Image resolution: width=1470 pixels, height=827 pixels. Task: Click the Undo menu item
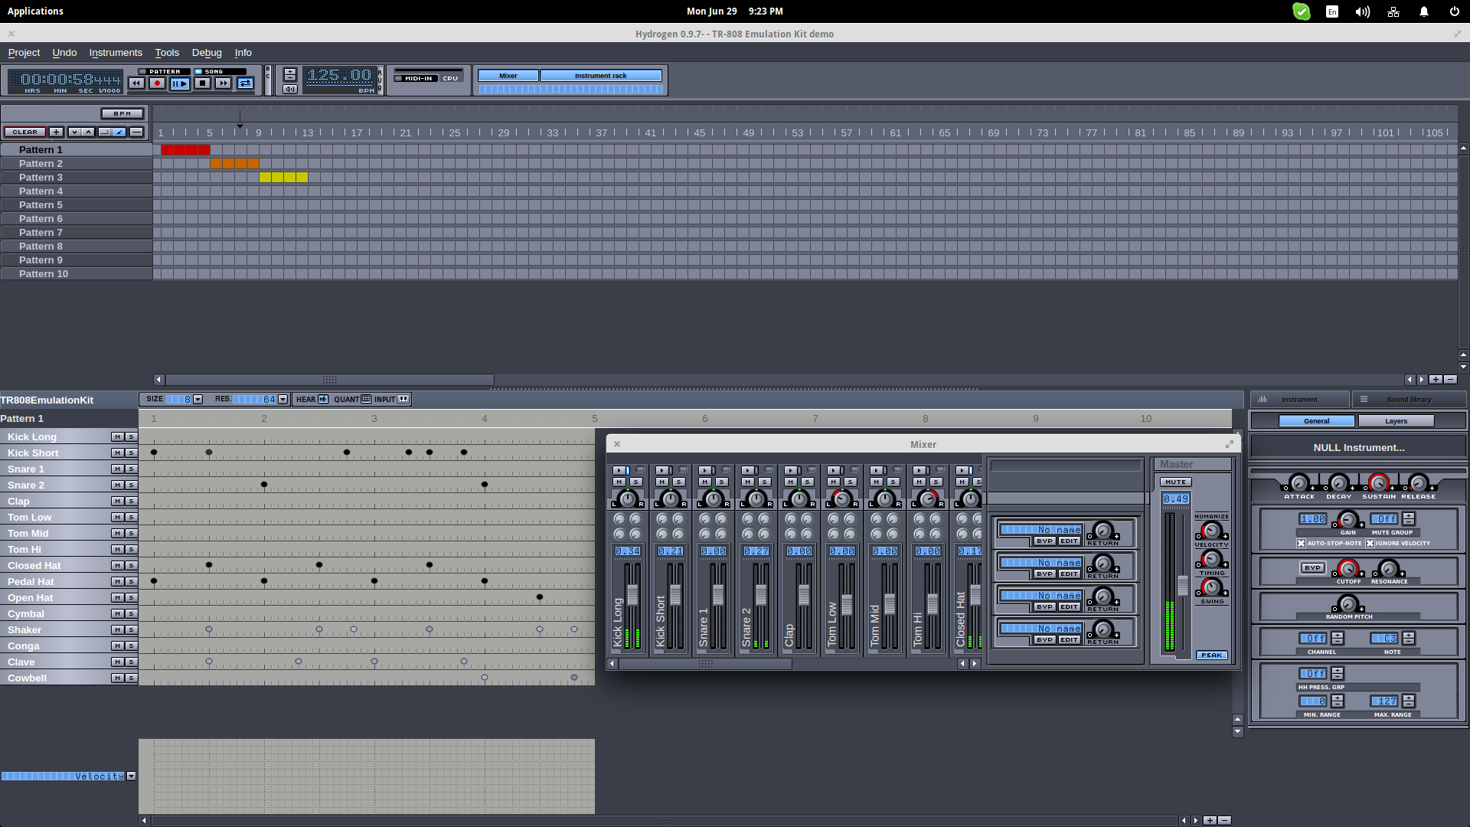pyautogui.click(x=63, y=51)
